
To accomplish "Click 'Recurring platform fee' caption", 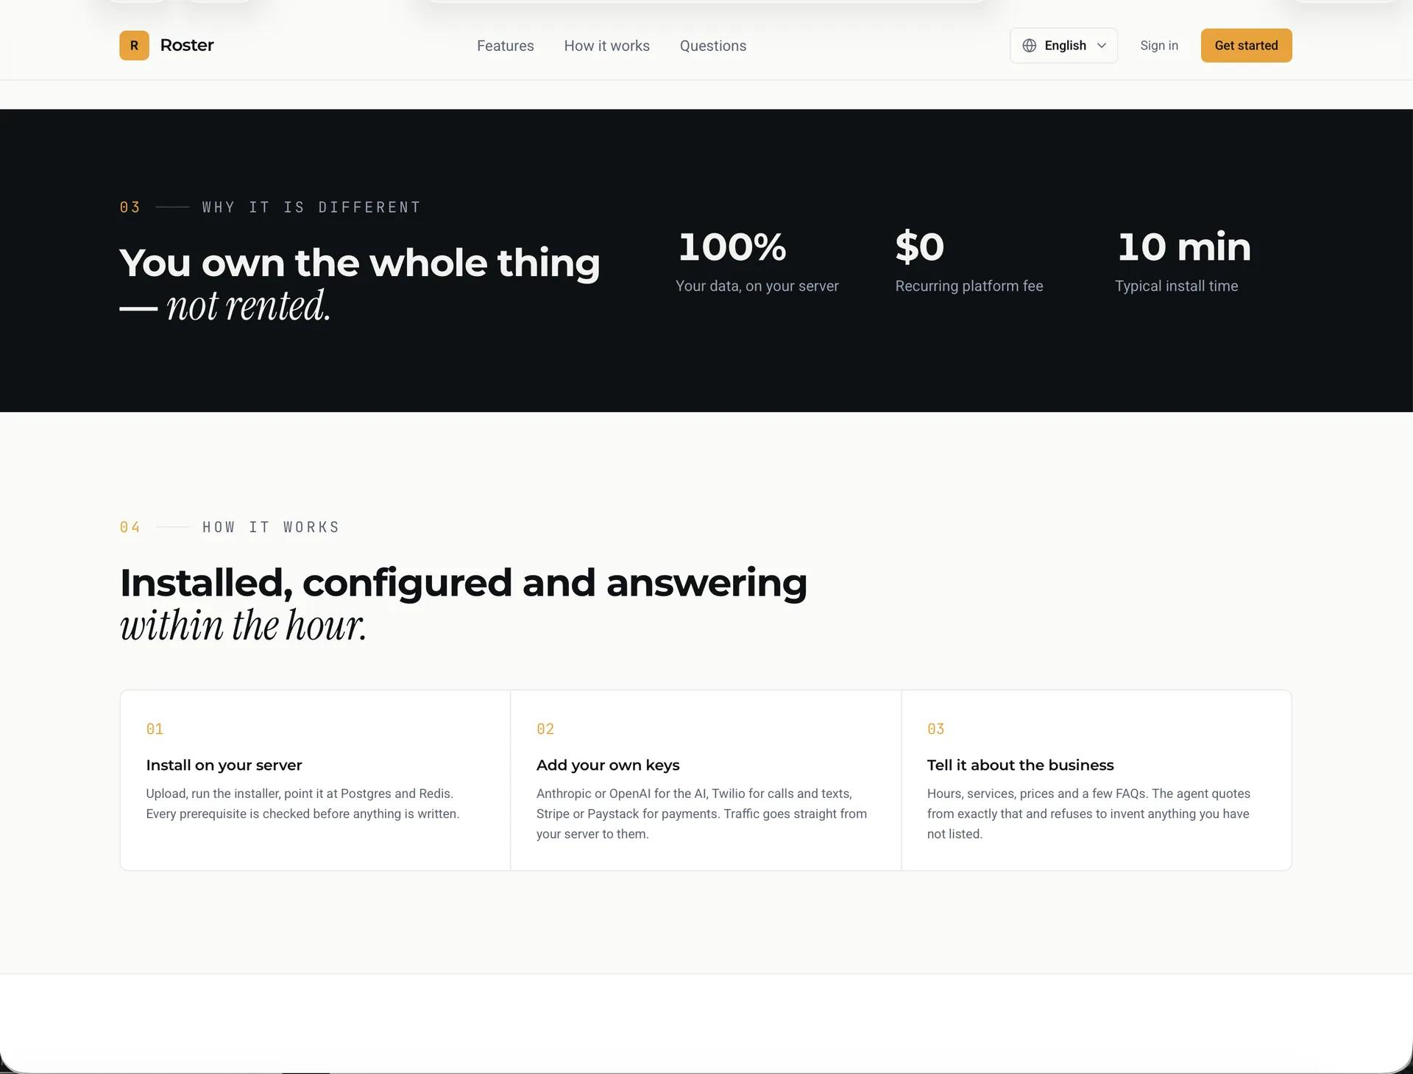I will 969,286.
